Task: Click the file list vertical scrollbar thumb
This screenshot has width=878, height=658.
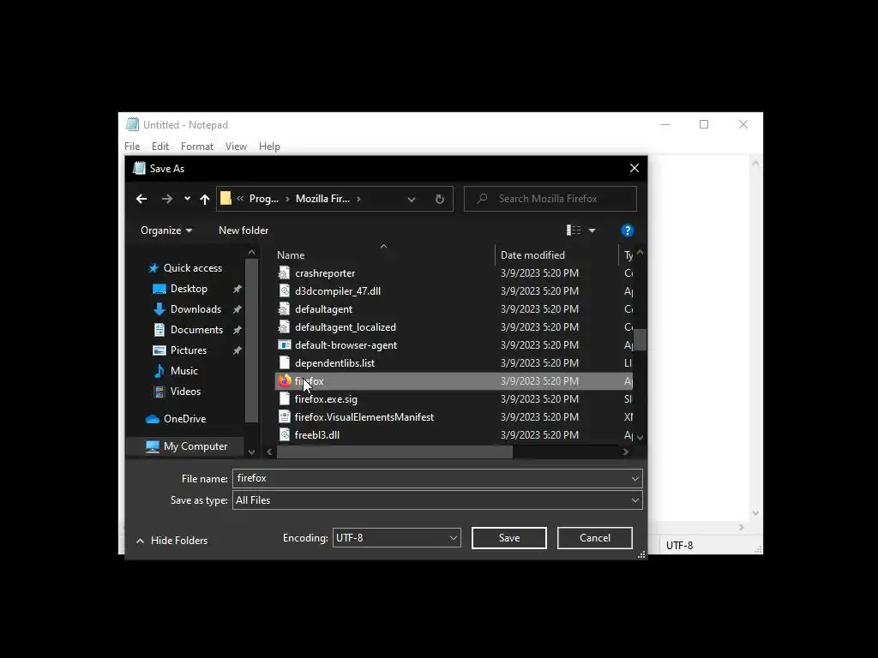Action: (x=640, y=339)
